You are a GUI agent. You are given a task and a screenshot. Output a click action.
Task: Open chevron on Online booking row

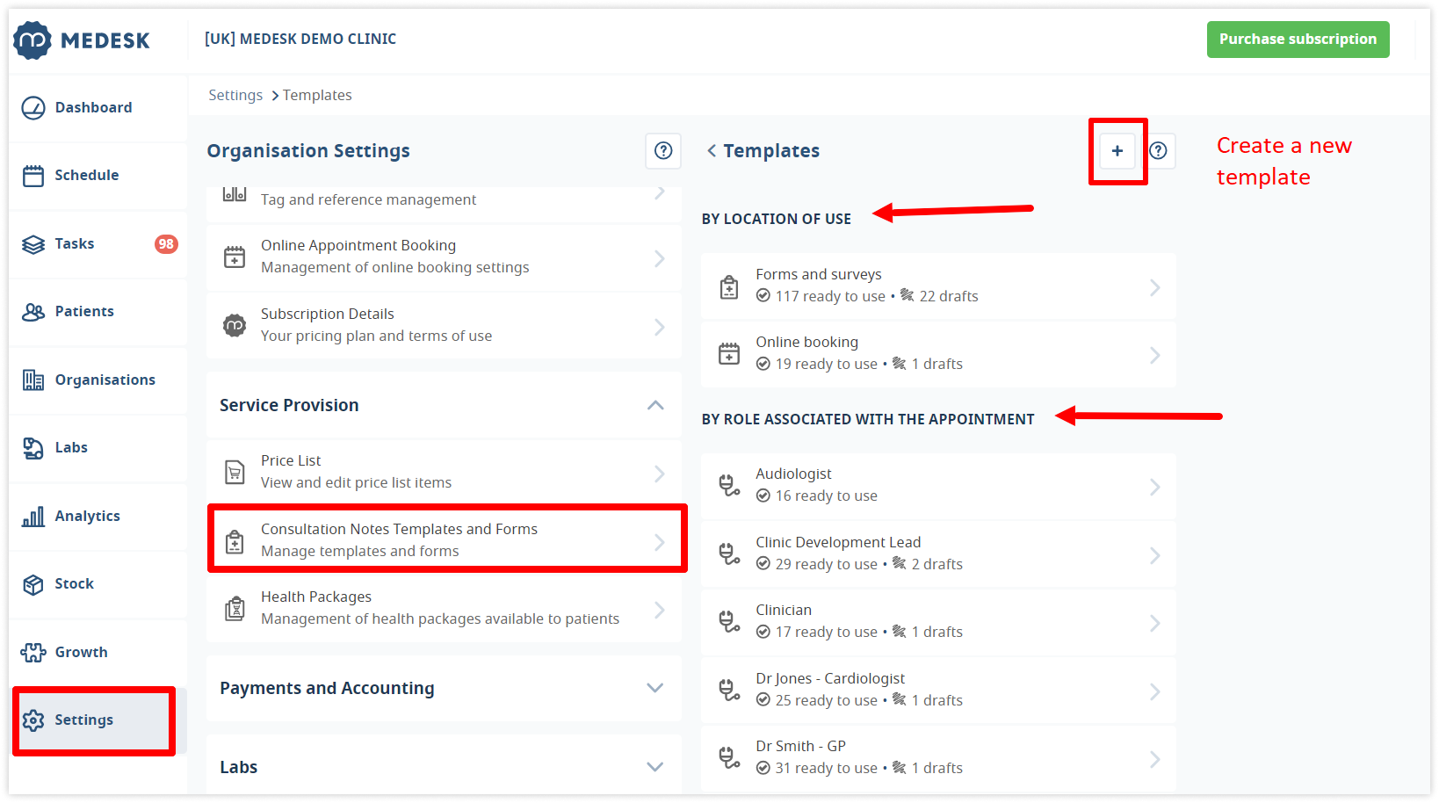click(1155, 355)
